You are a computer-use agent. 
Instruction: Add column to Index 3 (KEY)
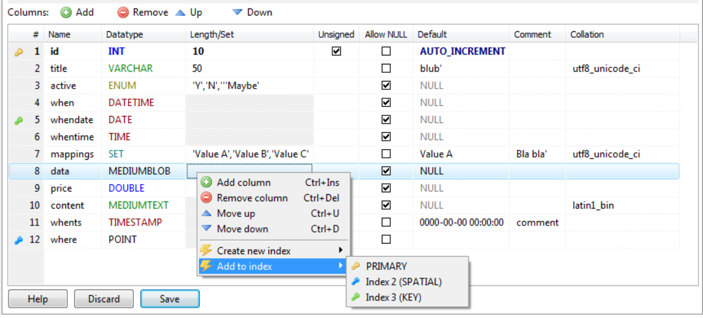[407, 297]
